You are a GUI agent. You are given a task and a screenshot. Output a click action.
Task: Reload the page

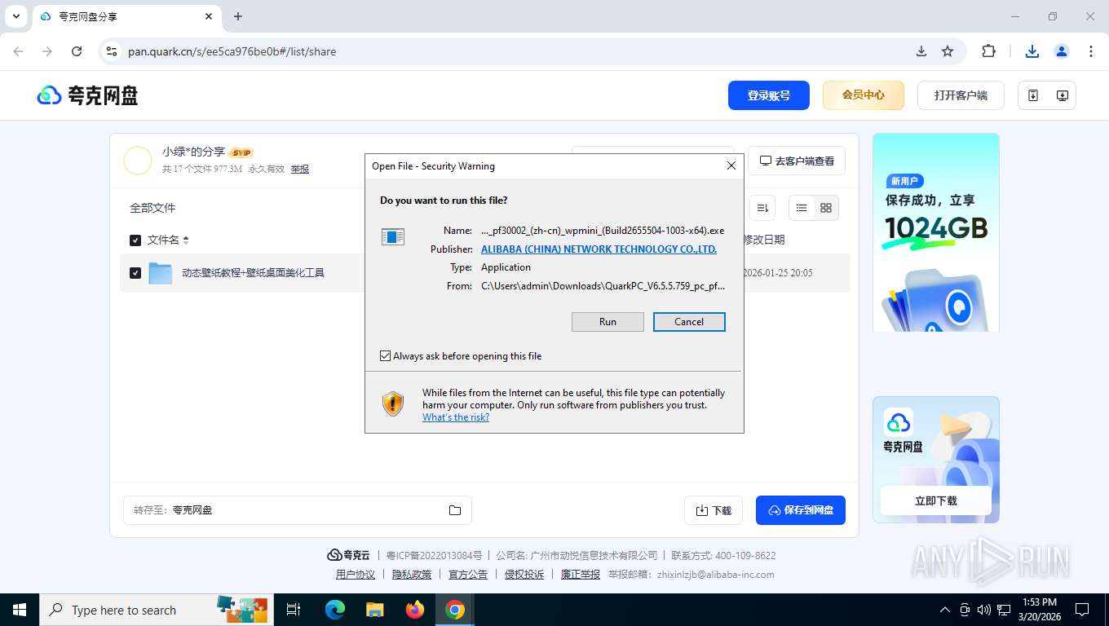pos(77,51)
